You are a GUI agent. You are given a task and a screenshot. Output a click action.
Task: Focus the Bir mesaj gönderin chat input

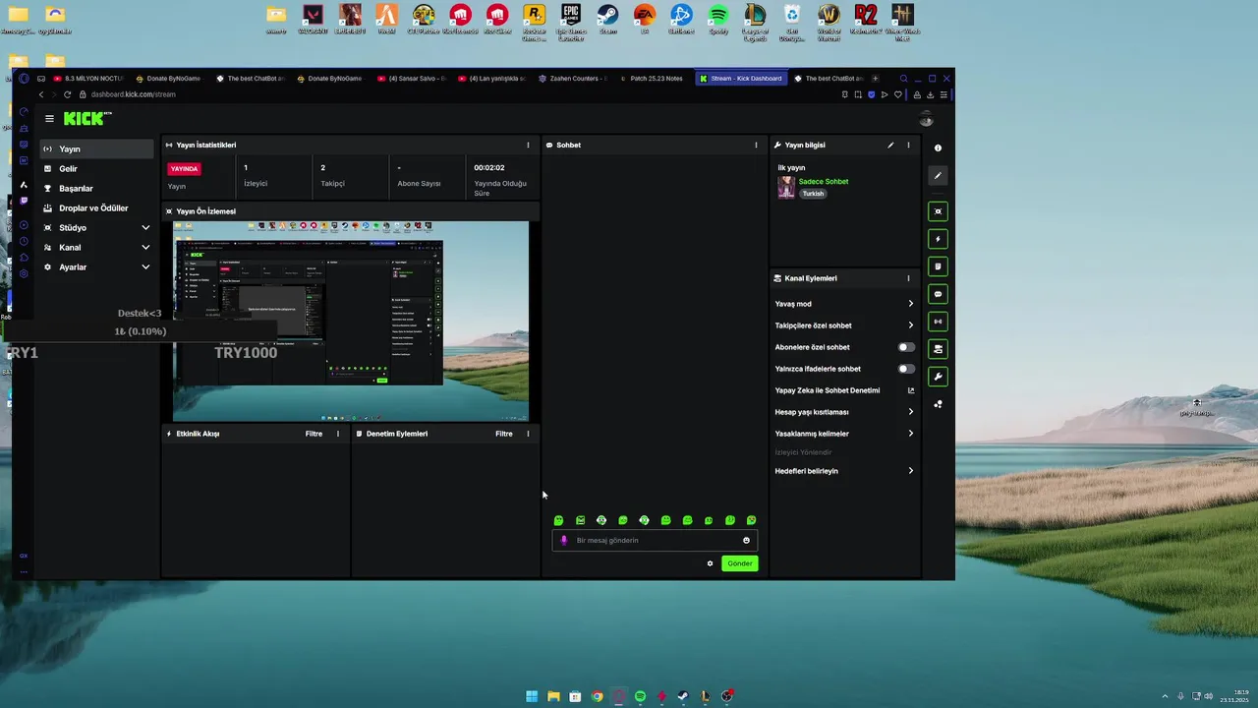click(655, 540)
